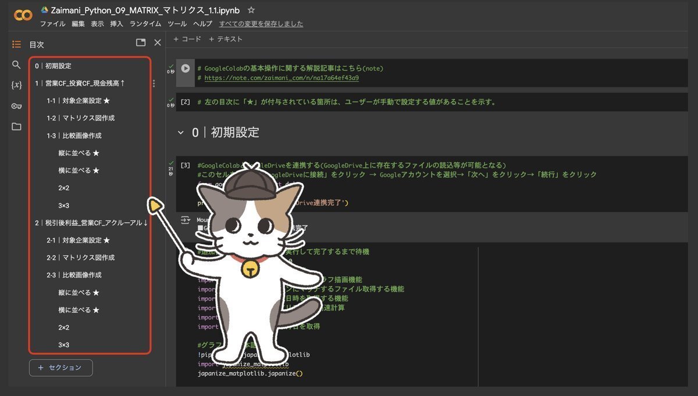
Task: Select 2×2 under section 1-3
Action: click(x=64, y=188)
